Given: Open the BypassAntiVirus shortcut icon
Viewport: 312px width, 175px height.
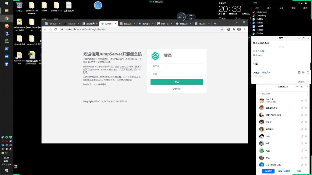Looking at the screenshot, I should pyautogui.click(x=19, y=58).
